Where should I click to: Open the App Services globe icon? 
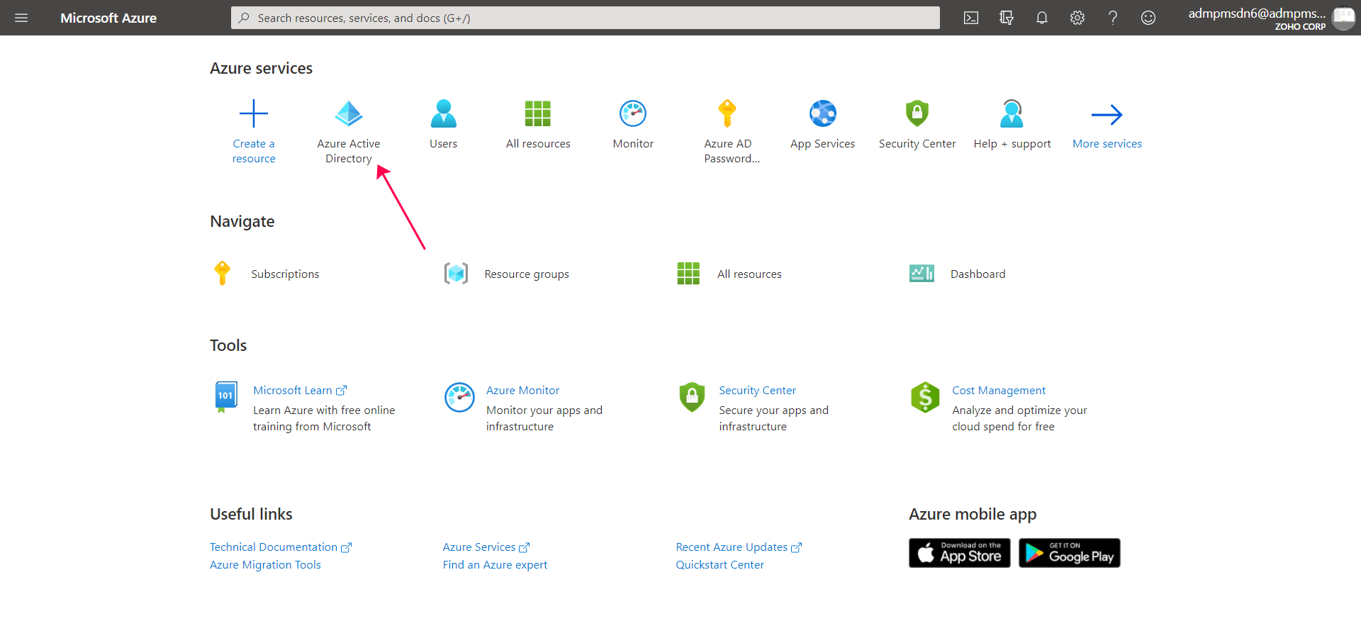pyautogui.click(x=823, y=113)
